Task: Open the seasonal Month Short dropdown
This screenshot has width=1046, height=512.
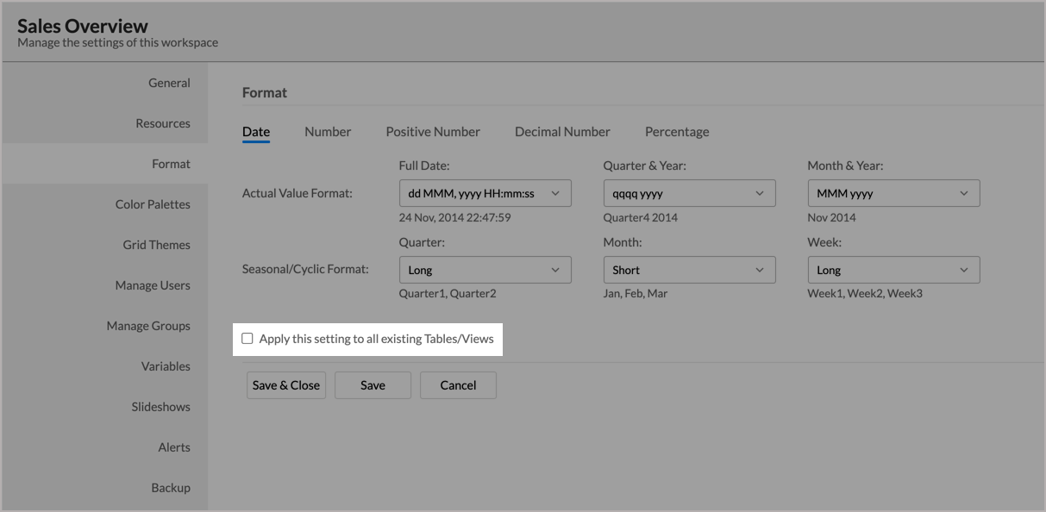Action: 689,270
